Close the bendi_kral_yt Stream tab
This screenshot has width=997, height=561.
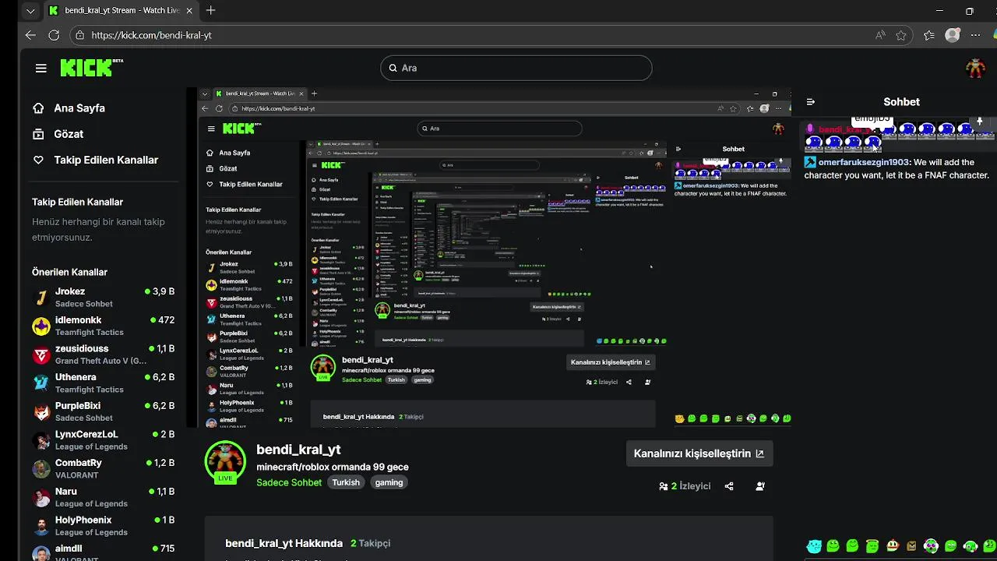(x=189, y=11)
